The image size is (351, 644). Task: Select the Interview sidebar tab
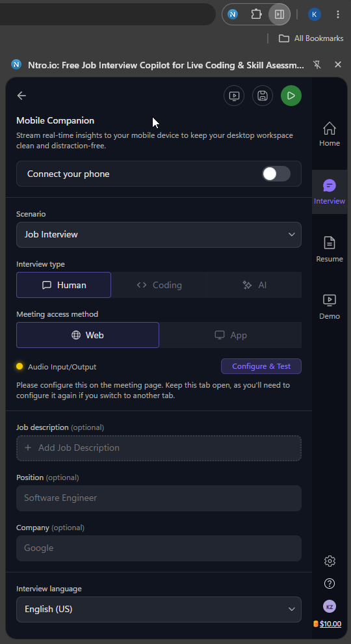tap(330, 192)
